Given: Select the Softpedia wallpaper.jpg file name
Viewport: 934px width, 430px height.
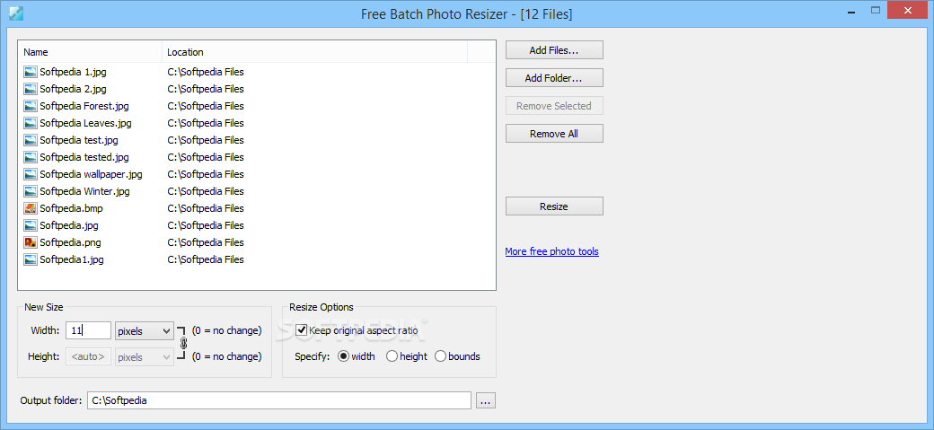Looking at the screenshot, I should pyautogui.click(x=91, y=174).
